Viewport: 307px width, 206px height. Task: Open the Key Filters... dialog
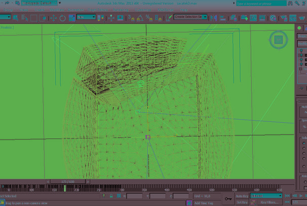click(x=269, y=202)
